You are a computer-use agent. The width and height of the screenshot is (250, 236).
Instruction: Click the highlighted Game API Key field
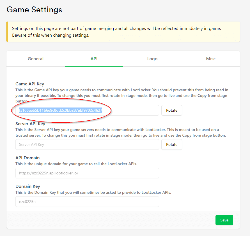pos(87,110)
